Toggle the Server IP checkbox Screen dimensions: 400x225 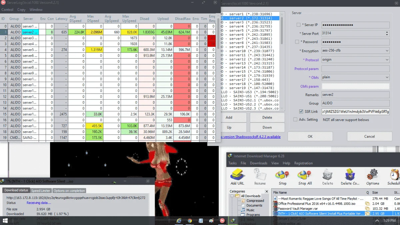pyautogui.click(x=298, y=25)
